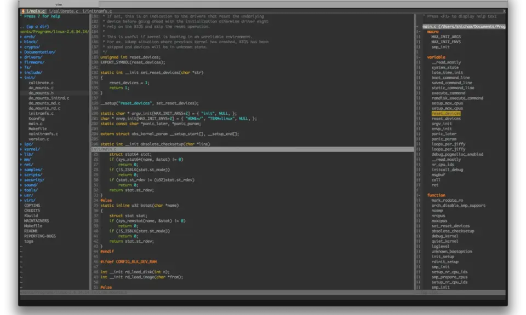Open the CREDITS file
The height and width of the screenshot is (315, 526).
pos(32,211)
